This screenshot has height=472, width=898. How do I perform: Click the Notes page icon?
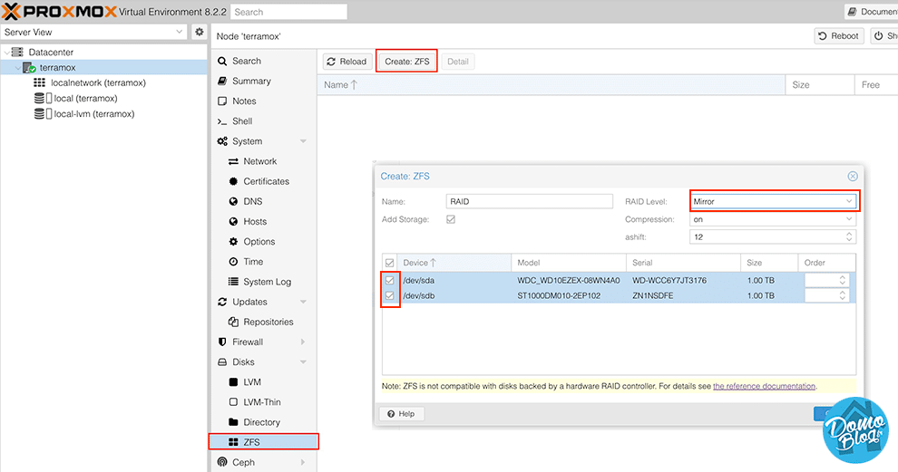[222, 101]
